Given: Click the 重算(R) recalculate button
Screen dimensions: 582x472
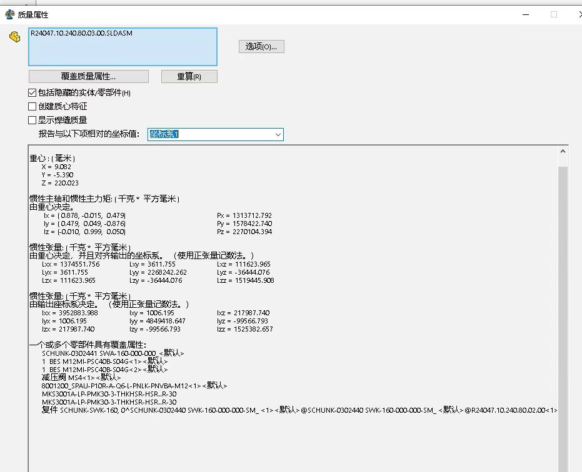Looking at the screenshot, I should pos(189,76).
